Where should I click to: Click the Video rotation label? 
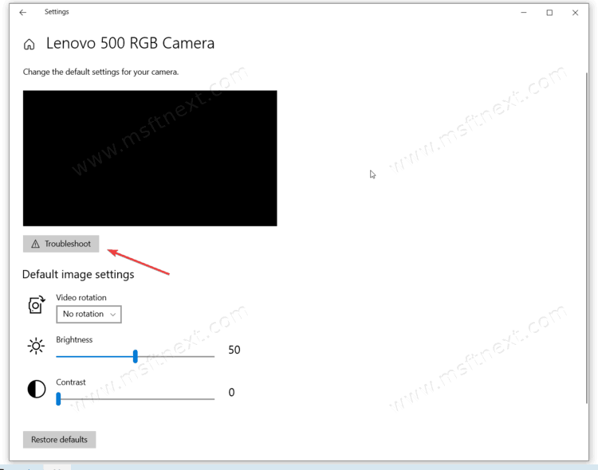(81, 298)
